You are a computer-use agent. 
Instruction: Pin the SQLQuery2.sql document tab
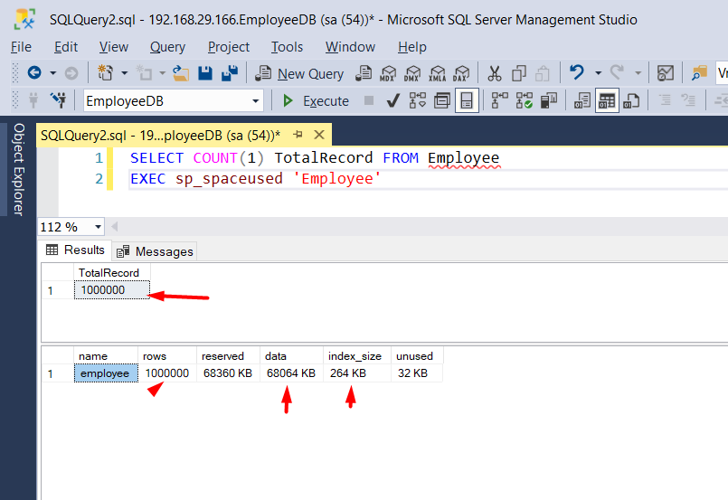298,135
